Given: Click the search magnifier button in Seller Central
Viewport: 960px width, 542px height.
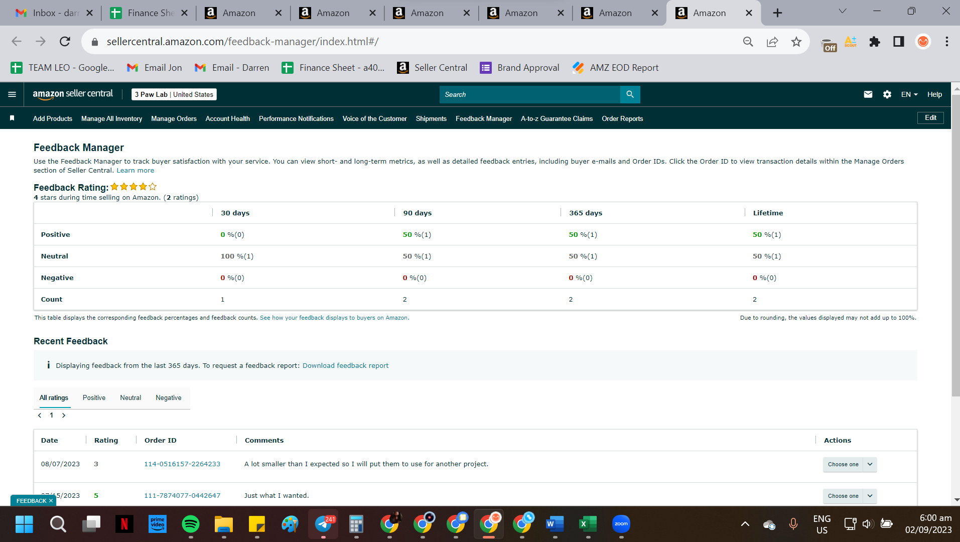Looking at the screenshot, I should pos(630,94).
